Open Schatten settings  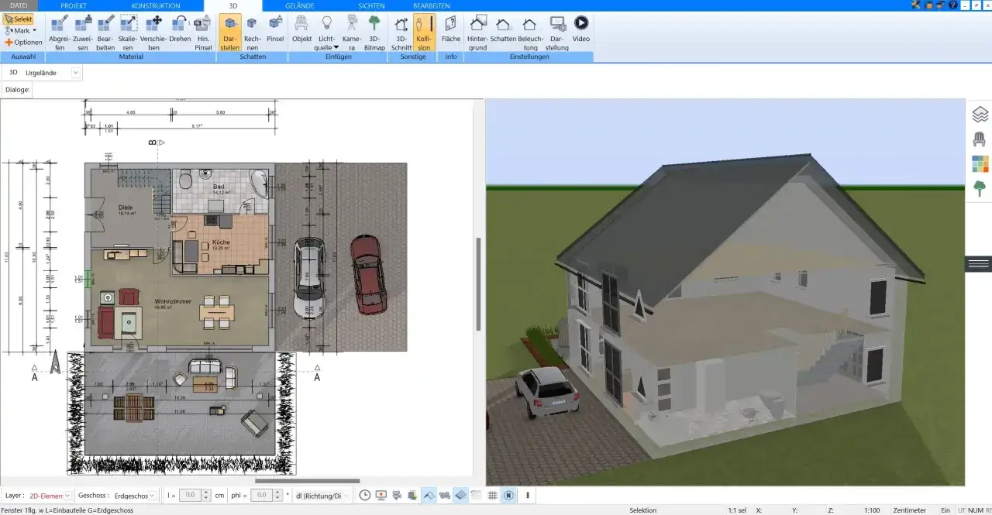tap(503, 29)
